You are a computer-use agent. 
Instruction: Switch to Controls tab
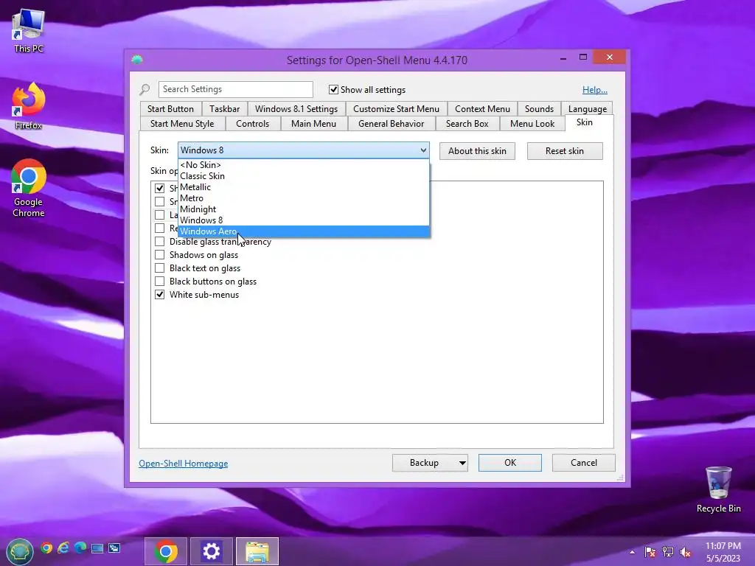252,124
